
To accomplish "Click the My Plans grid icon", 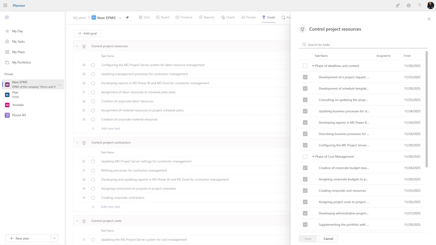I will point(7,52).
